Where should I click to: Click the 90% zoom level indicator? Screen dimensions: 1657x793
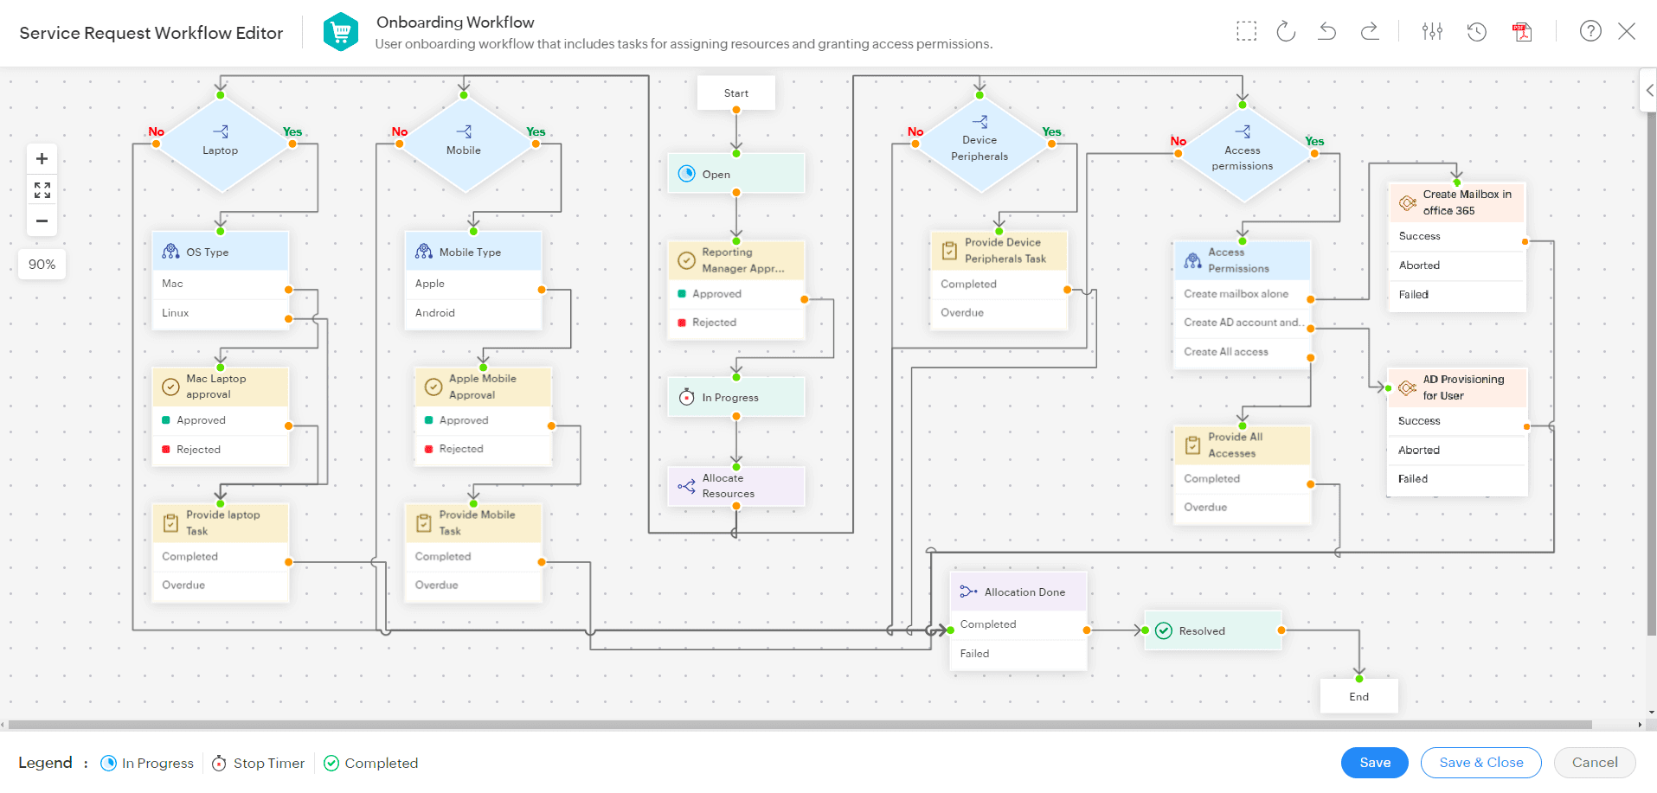[x=42, y=264]
